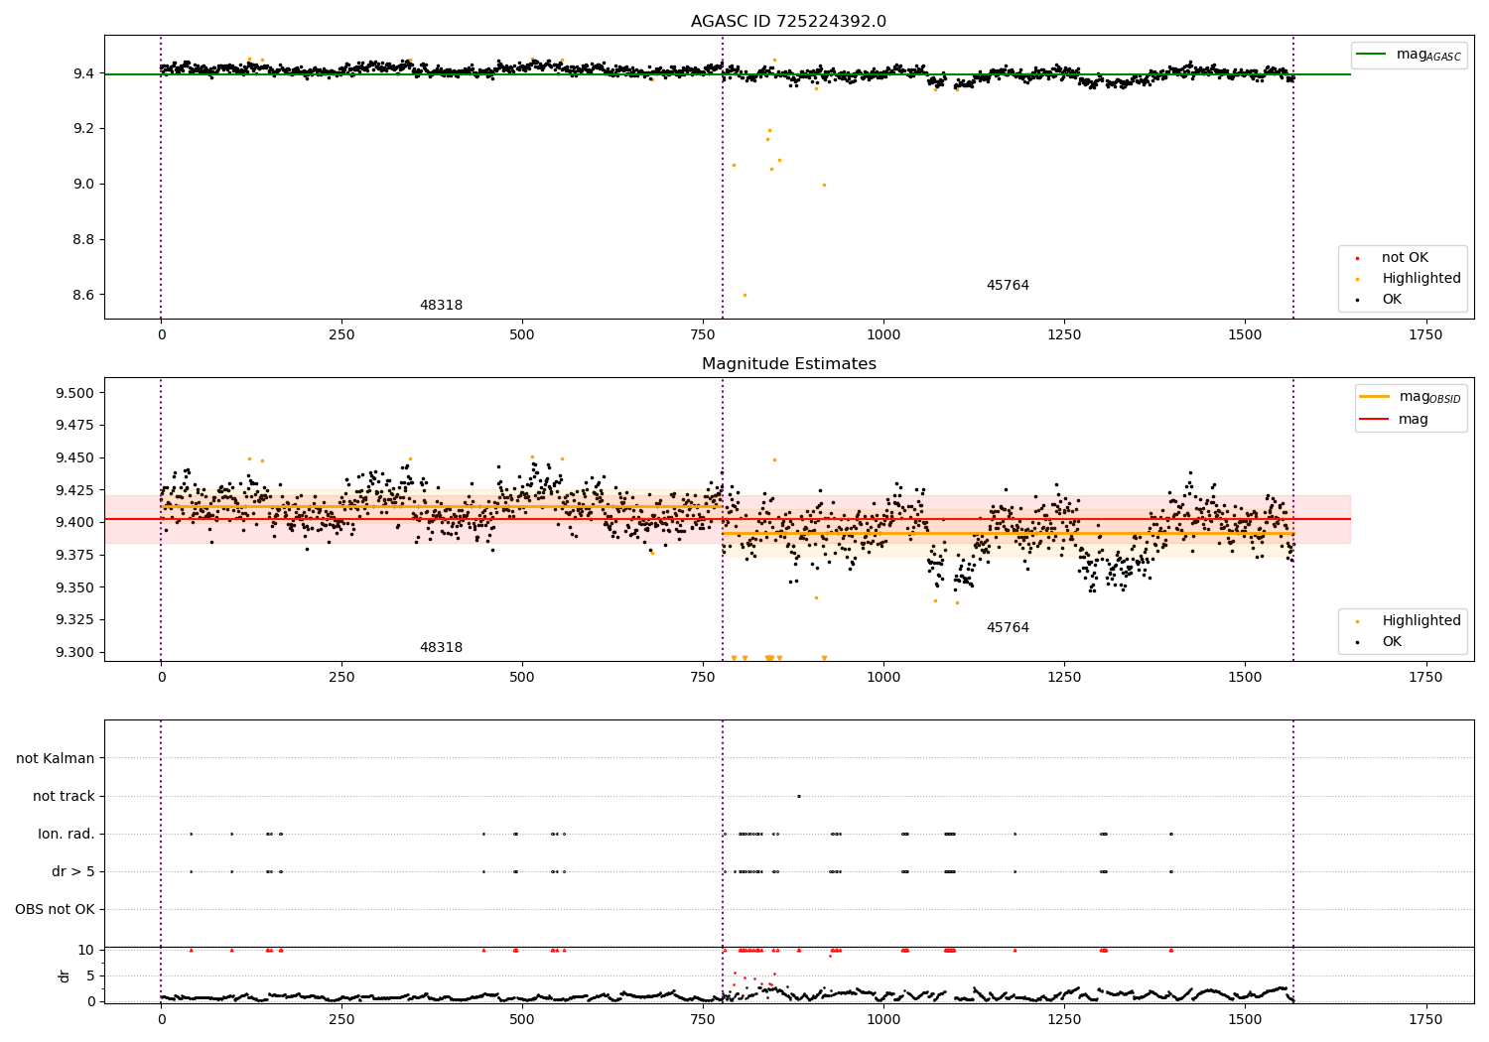
Task: Click the orange outlier point near 8.6 magnitude
Action: (x=744, y=295)
